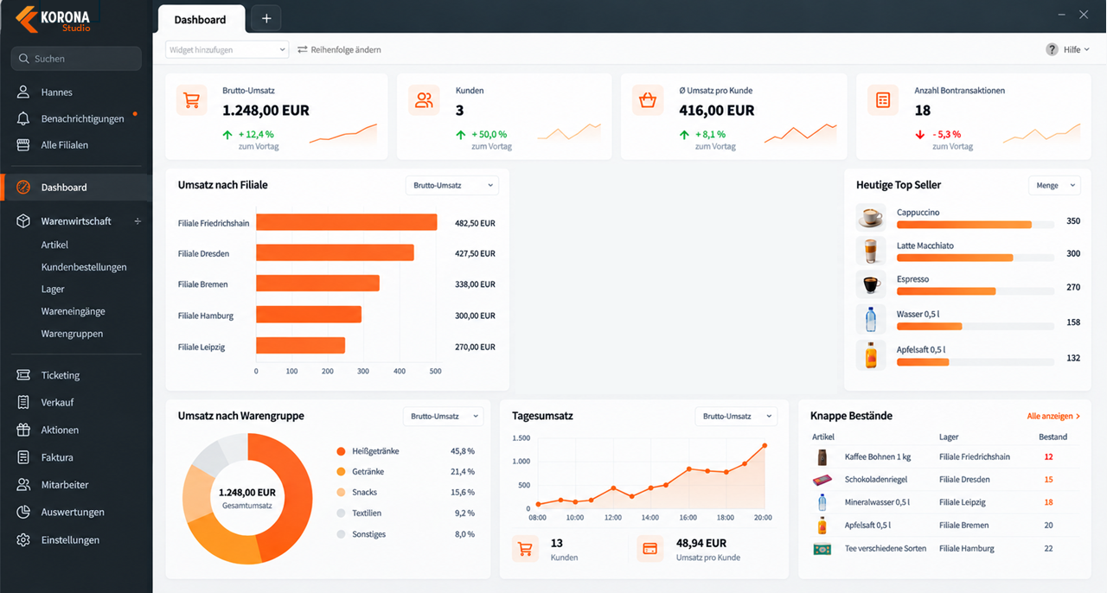Click the 1.248,00 EUR Gesamtumsatz donut center
1107x593 pixels.
click(247, 498)
